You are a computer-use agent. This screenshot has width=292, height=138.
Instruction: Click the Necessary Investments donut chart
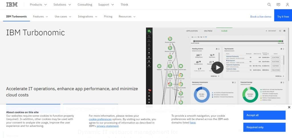[202, 95]
